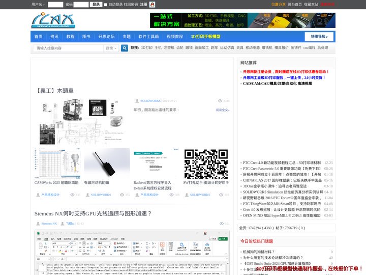This screenshot has height=275, width=366.
Task: Open forum topic 机械狗的狗腿材料？
Action: 259,252
